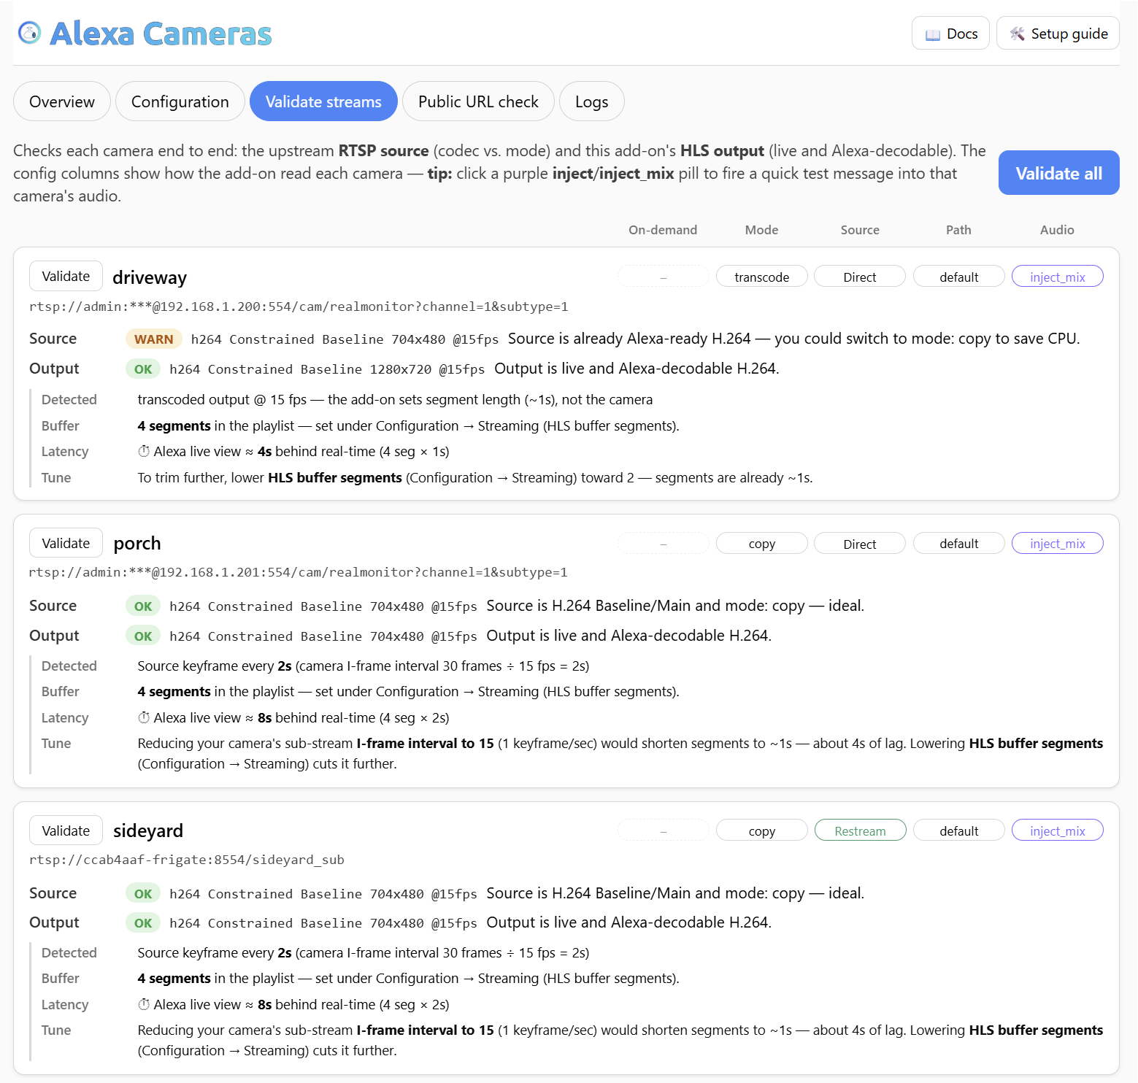Open the Overview tab
The image size is (1138, 1083).
(x=62, y=101)
